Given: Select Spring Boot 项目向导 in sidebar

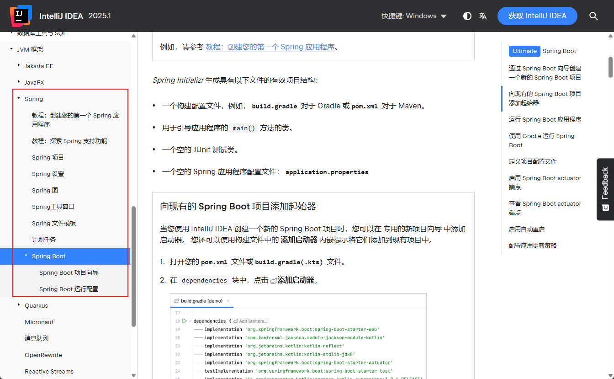Looking at the screenshot, I should [x=69, y=272].
